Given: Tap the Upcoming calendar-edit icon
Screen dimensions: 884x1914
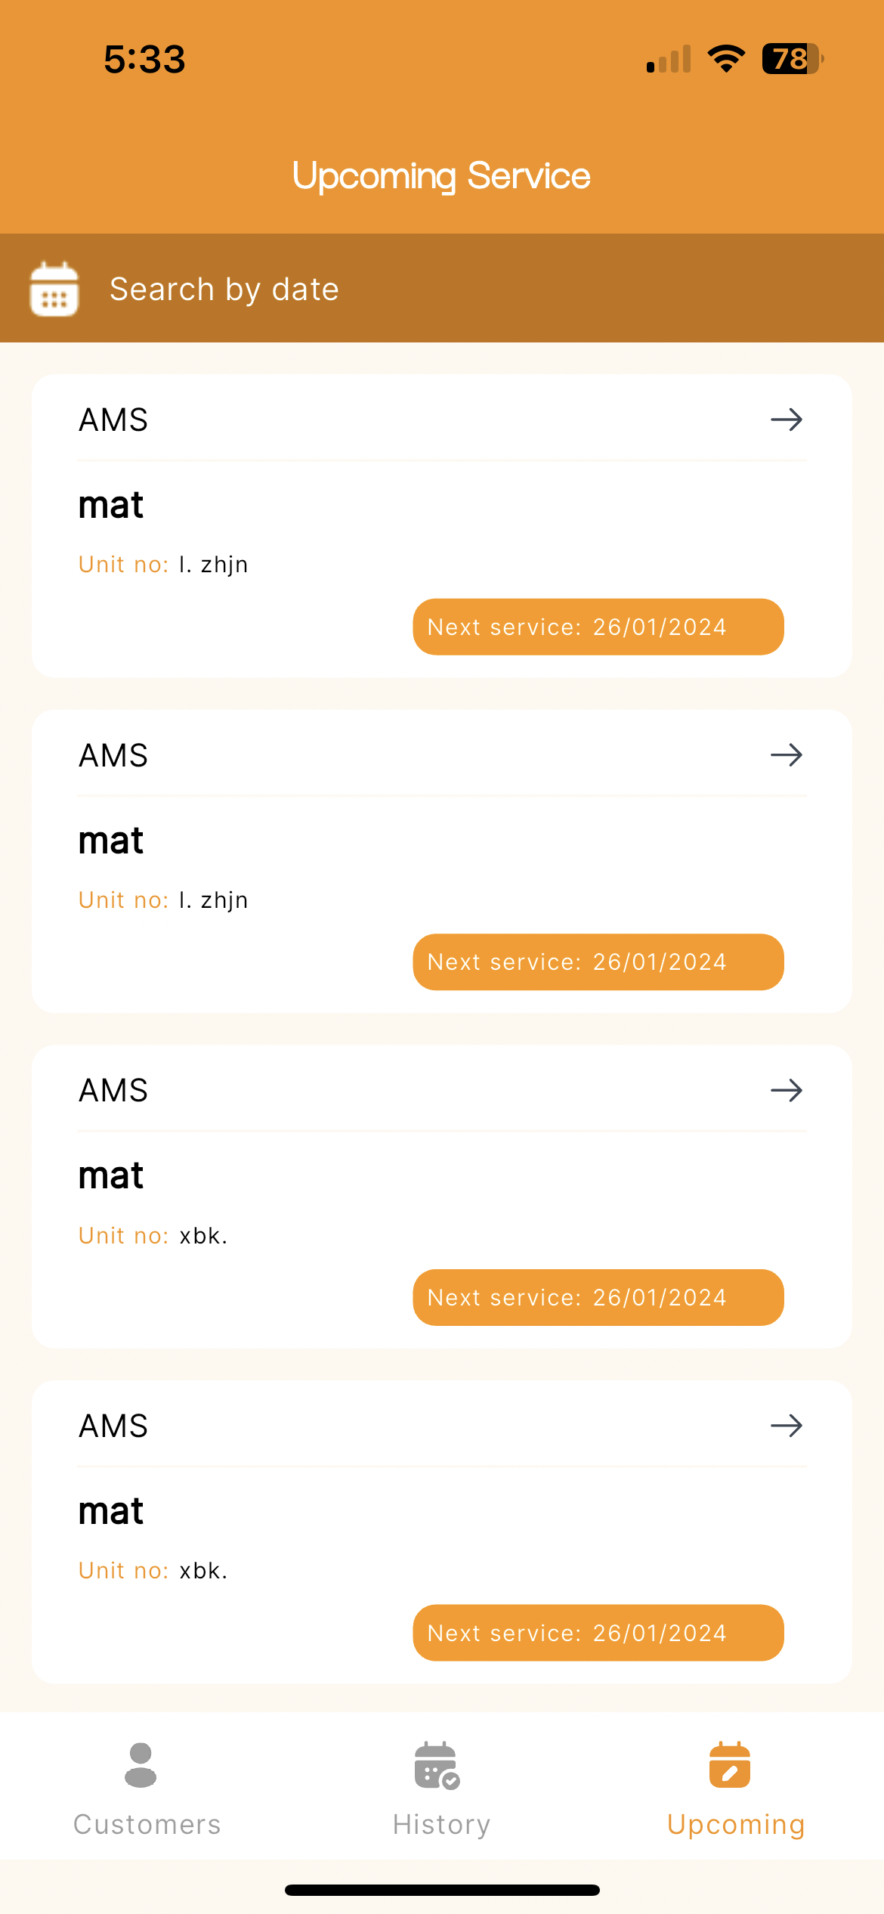Looking at the screenshot, I should (x=729, y=1765).
